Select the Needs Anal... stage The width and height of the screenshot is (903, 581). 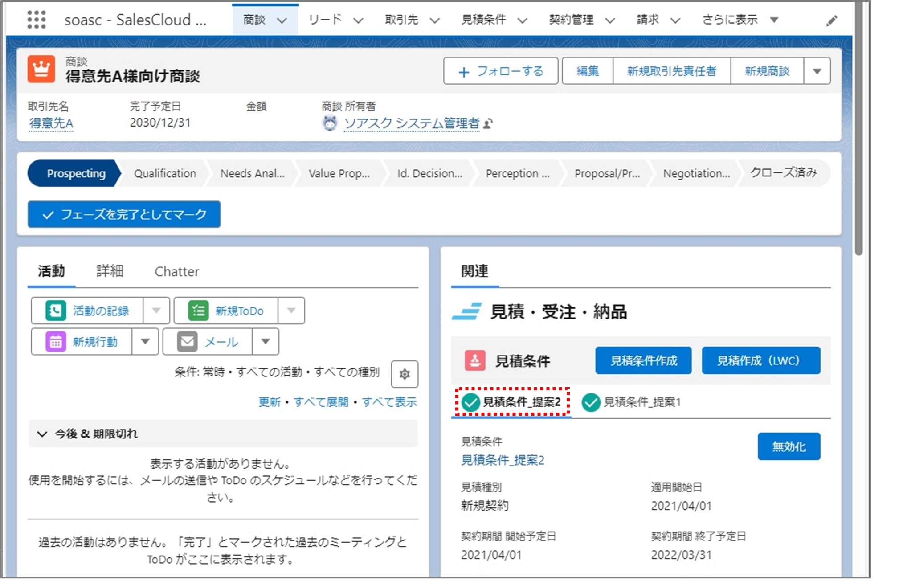point(252,173)
